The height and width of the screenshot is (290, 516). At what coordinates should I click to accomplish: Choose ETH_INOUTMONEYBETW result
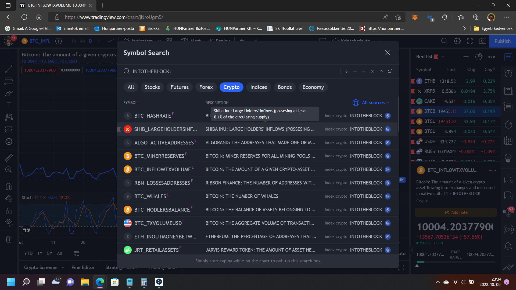click(x=257, y=237)
